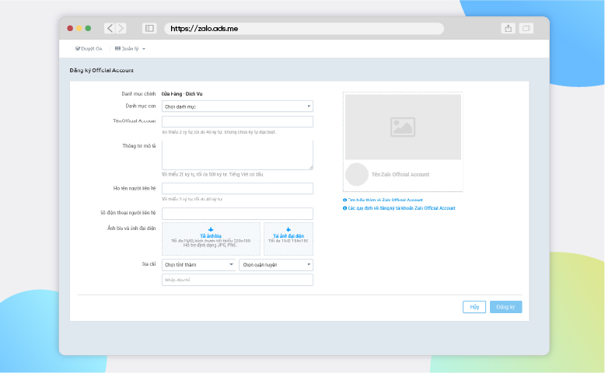Click the browser back arrow
The image size is (605, 373).
(110, 28)
